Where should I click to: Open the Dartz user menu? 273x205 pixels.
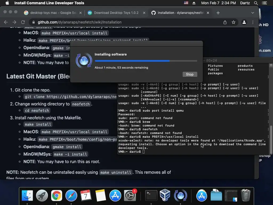(x=245, y=3)
